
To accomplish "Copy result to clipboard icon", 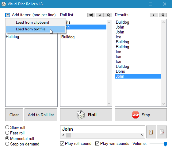I will (x=151, y=132).
